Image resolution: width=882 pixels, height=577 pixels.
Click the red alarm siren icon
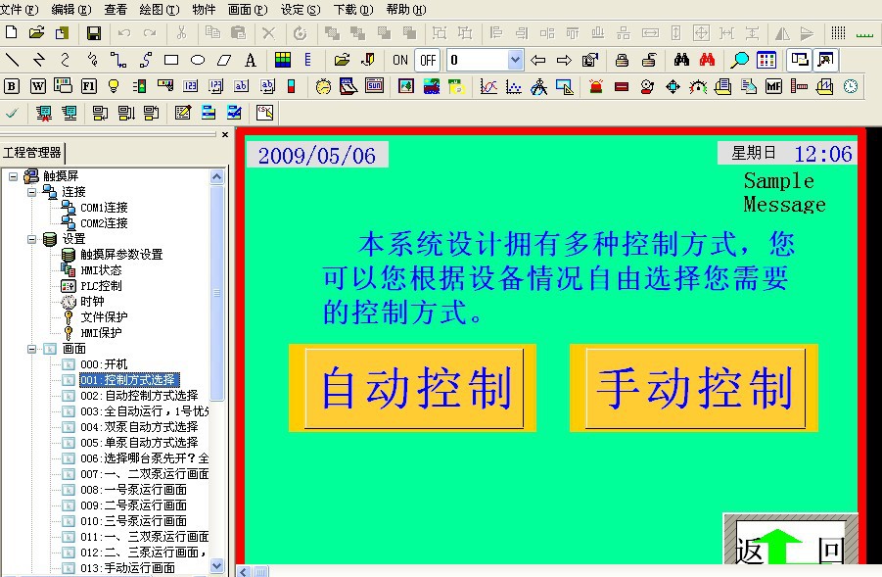595,86
